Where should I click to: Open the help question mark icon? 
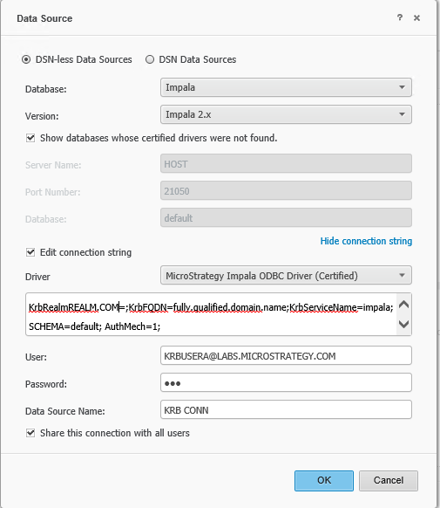[x=400, y=17]
